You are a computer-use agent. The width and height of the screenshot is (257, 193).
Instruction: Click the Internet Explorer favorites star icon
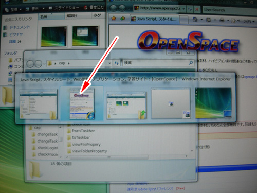114,19
